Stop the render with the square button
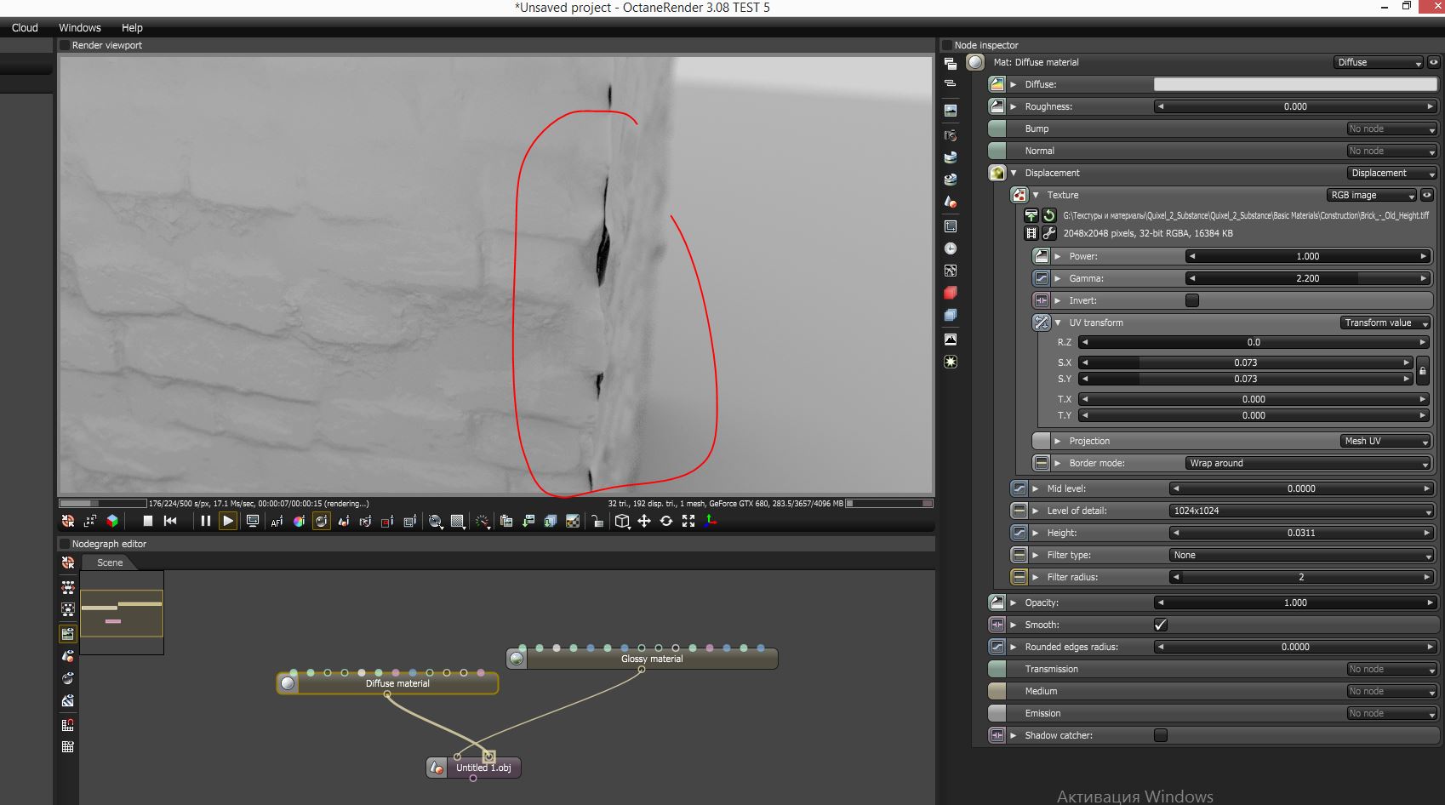Screen dimensions: 1445x805 (x=147, y=521)
